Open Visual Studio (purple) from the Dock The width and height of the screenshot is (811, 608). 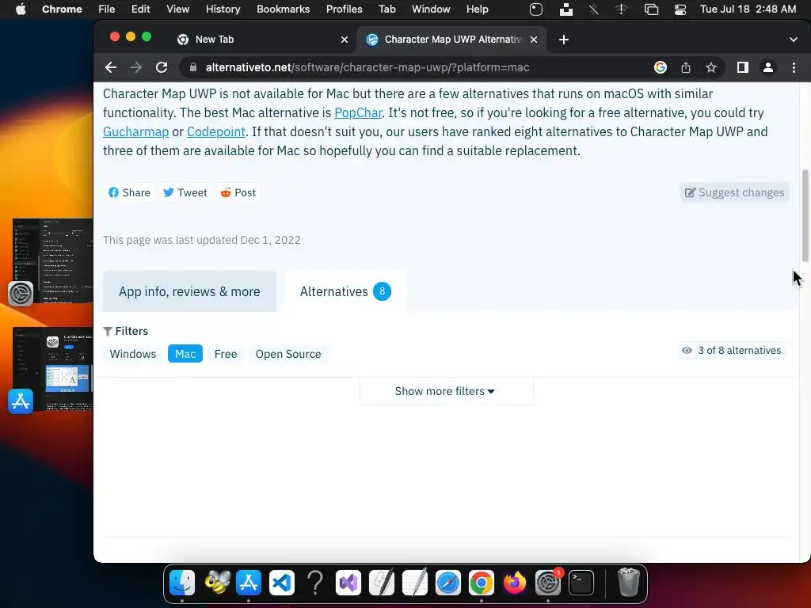348,583
